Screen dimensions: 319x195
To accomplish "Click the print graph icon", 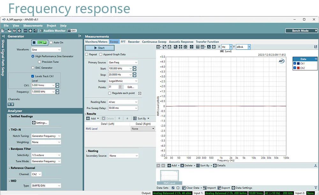I will pyautogui.click(x=169, y=47).
